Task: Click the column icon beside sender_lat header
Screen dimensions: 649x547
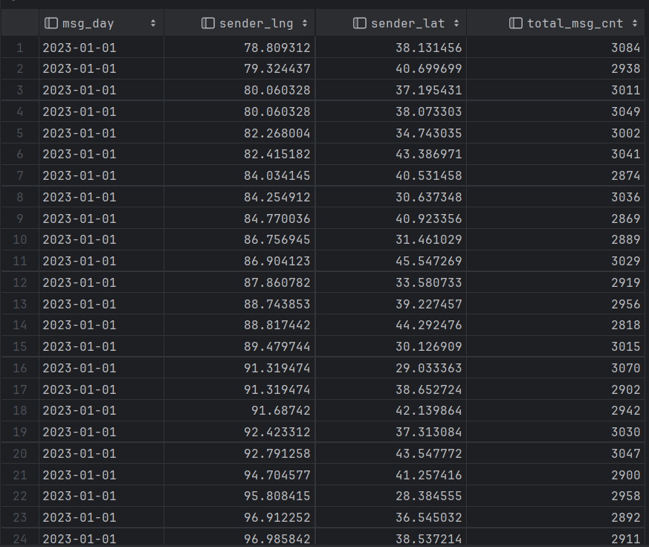Action: [360, 24]
